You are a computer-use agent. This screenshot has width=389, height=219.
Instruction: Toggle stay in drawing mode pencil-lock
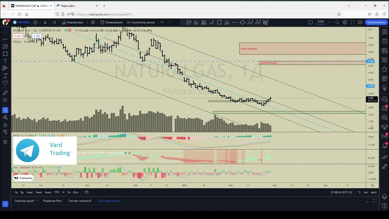click(5, 117)
